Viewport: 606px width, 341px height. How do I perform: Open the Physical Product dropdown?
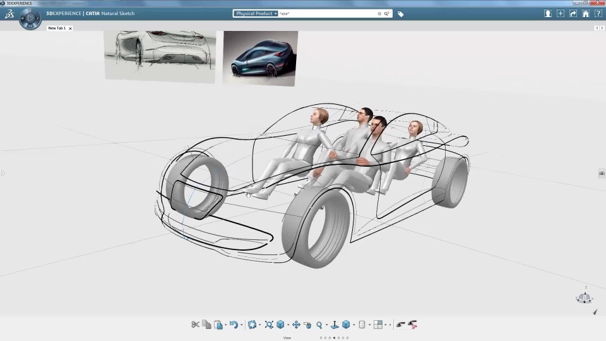coord(256,13)
